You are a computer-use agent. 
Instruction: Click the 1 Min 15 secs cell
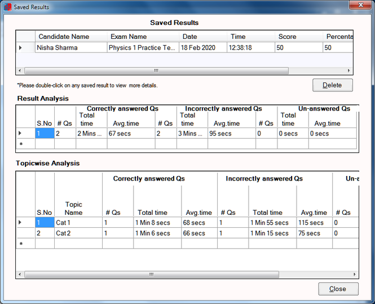[272, 233]
